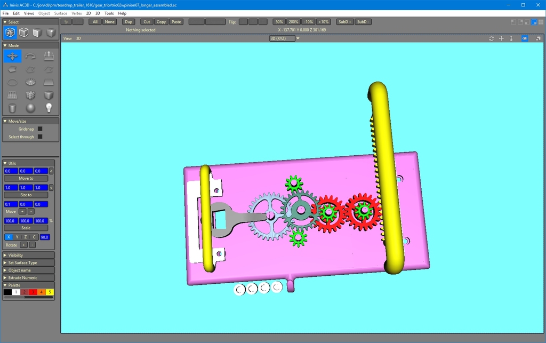Open the Surface menu
The image size is (546, 343).
coord(61,13)
